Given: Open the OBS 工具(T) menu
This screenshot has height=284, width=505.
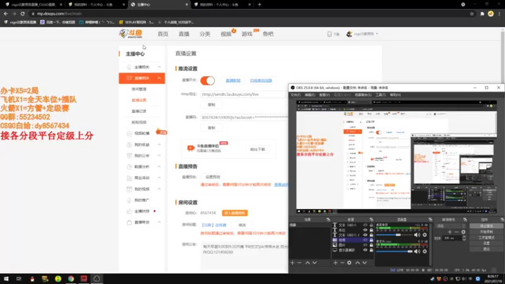Looking at the screenshot, I should (x=381, y=95).
